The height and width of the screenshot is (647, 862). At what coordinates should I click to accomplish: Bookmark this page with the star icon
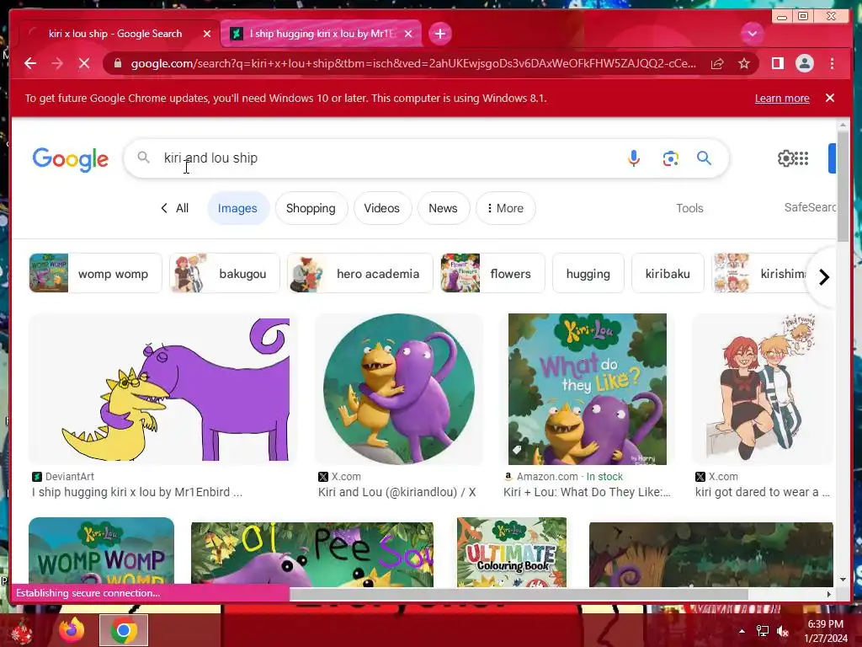(x=744, y=64)
